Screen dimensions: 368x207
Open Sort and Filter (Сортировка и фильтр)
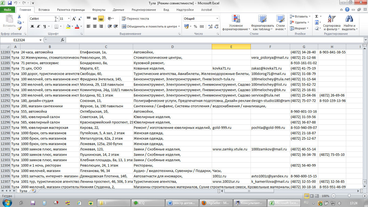click(332, 23)
